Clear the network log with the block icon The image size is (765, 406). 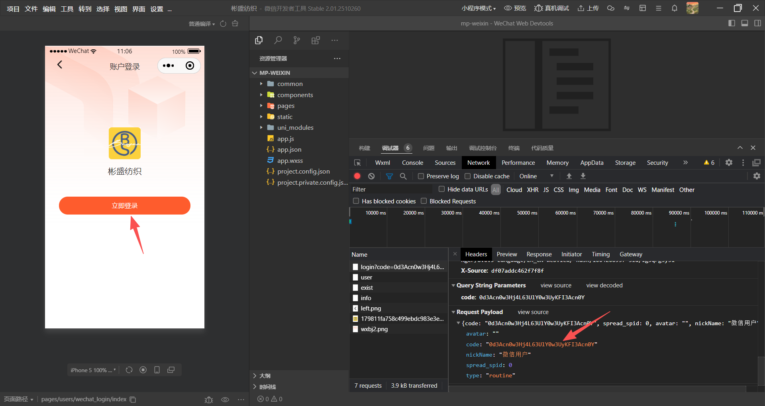371,176
